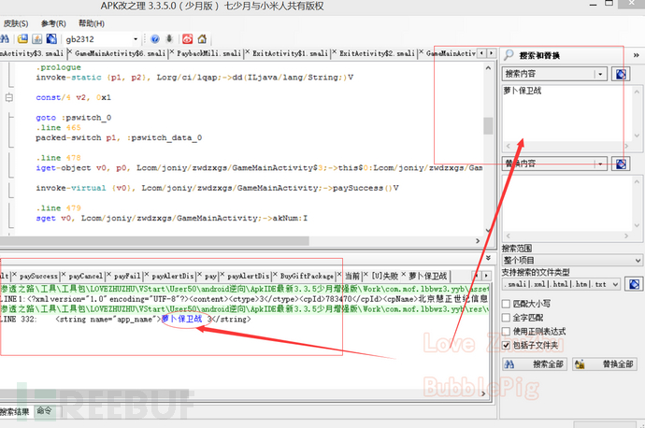Screen dimensions: 645x428
Task: Switch to PaybackMili.smali tab
Action: click(x=208, y=53)
